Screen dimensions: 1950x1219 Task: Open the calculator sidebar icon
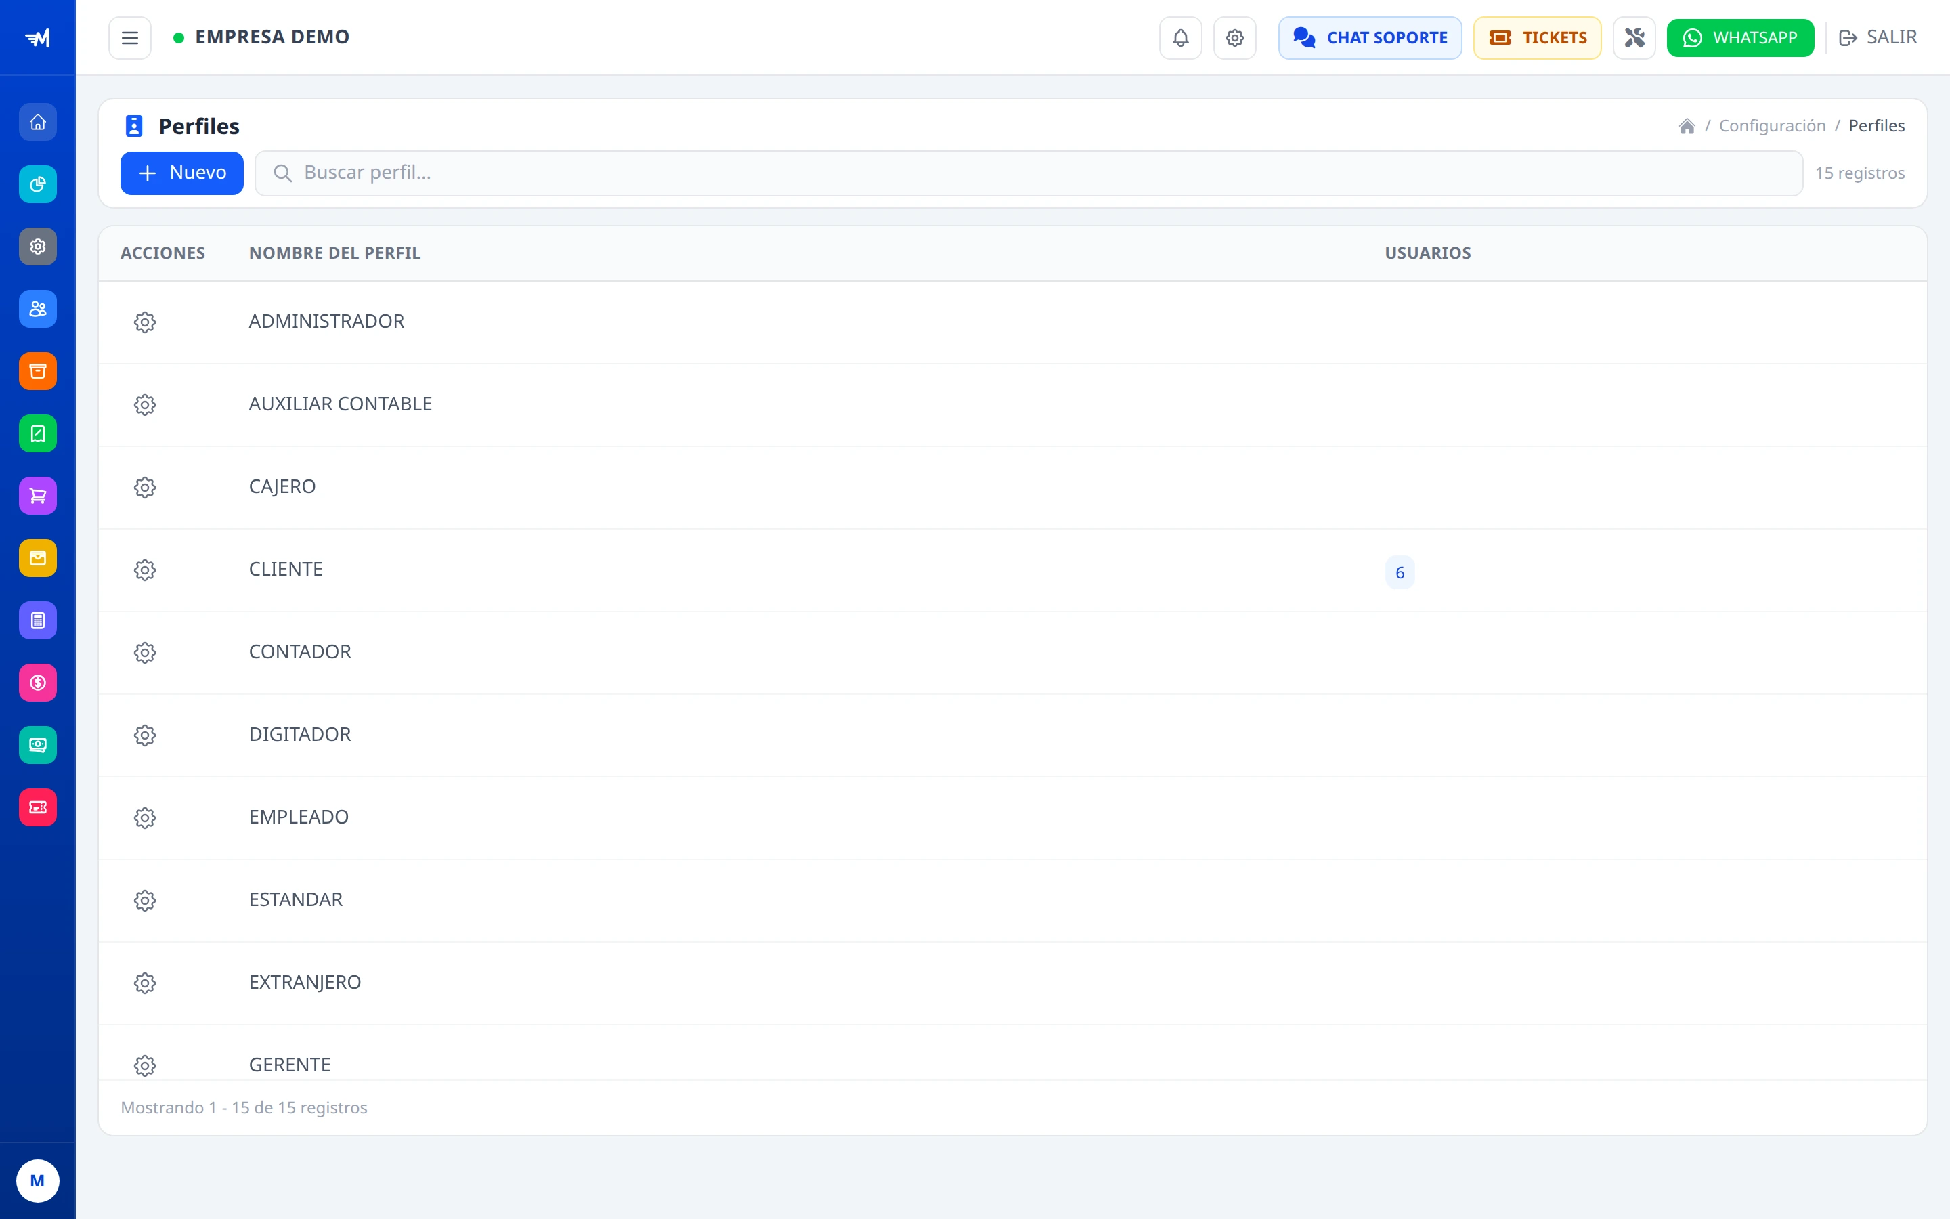(38, 621)
